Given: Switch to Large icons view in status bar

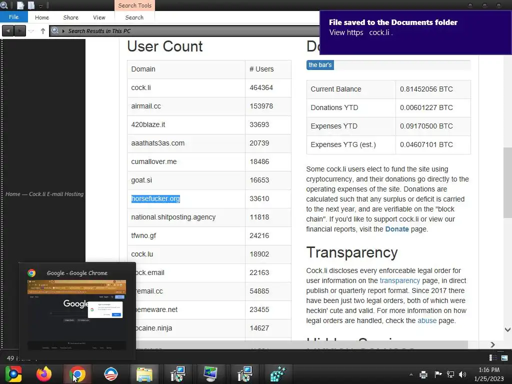Looking at the screenshot, I should pyautogui.click(x=504, y=358).
